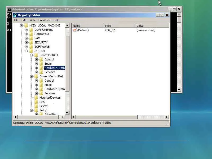Select the SOFTWARE key label
Image resolution: width=212 pixels, height=159 pixels.
coord(42,47)
